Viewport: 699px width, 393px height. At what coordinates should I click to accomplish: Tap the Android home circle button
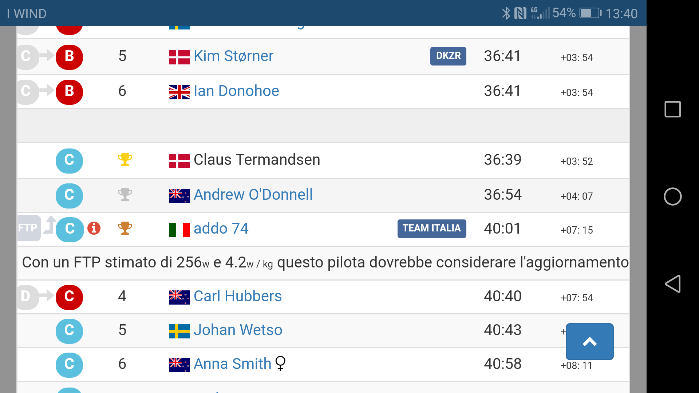[672, 196]
